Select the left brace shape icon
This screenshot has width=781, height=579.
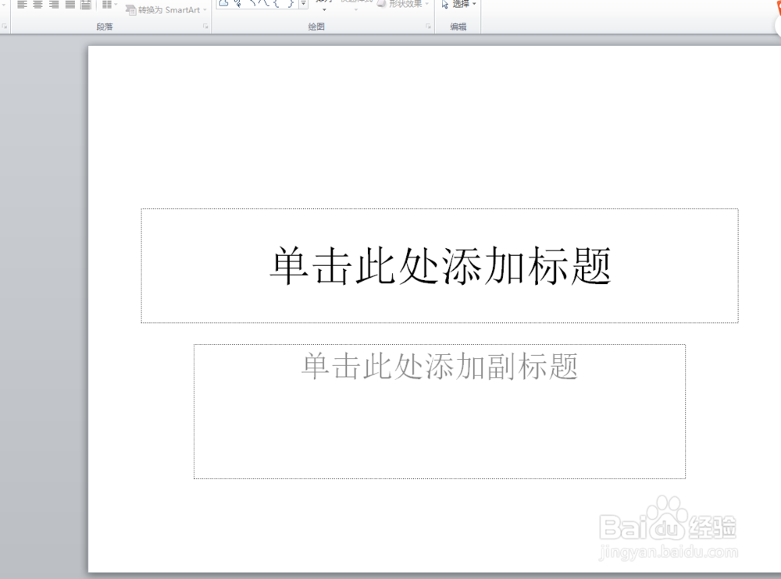pos(276,5)
